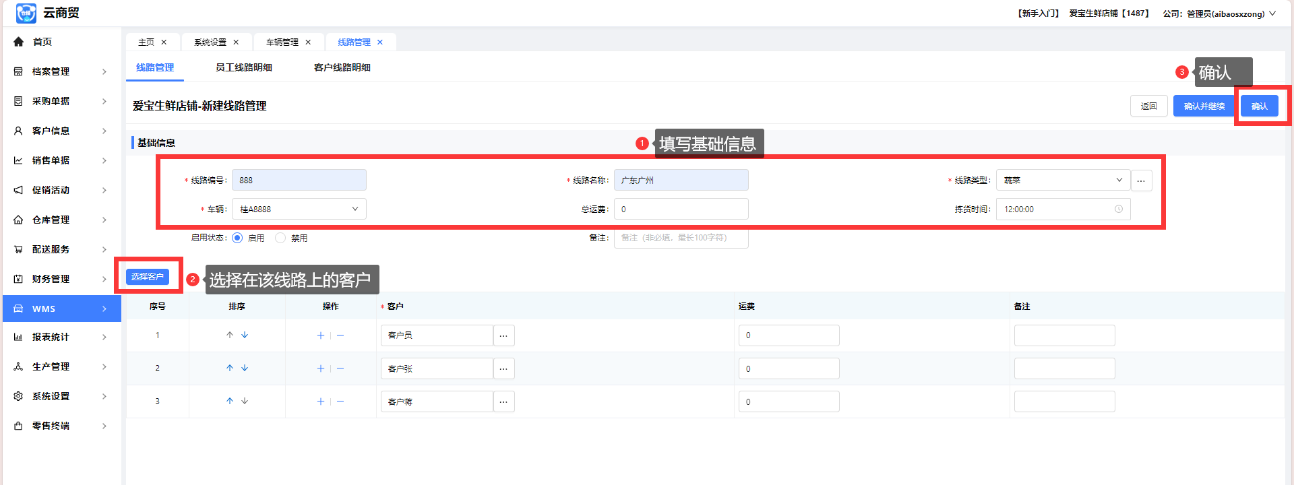Click the move-down arrow in row 2
Image resolution: width=1294 pixels, height=485 pixels.
pyautogui.click(x=245, y=368)
